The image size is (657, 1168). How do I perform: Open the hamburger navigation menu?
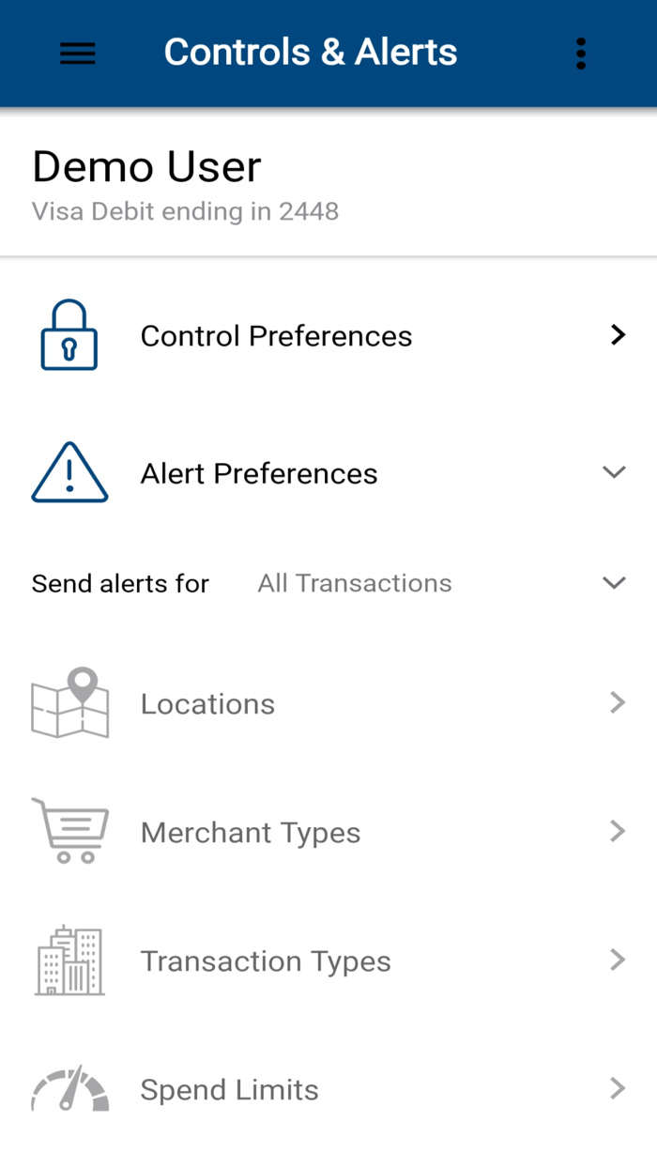point(78,54)
